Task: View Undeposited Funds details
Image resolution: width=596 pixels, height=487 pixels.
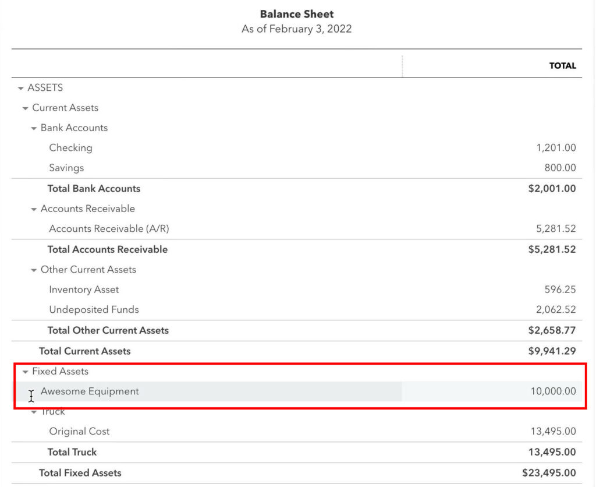Action: point(94,309)
